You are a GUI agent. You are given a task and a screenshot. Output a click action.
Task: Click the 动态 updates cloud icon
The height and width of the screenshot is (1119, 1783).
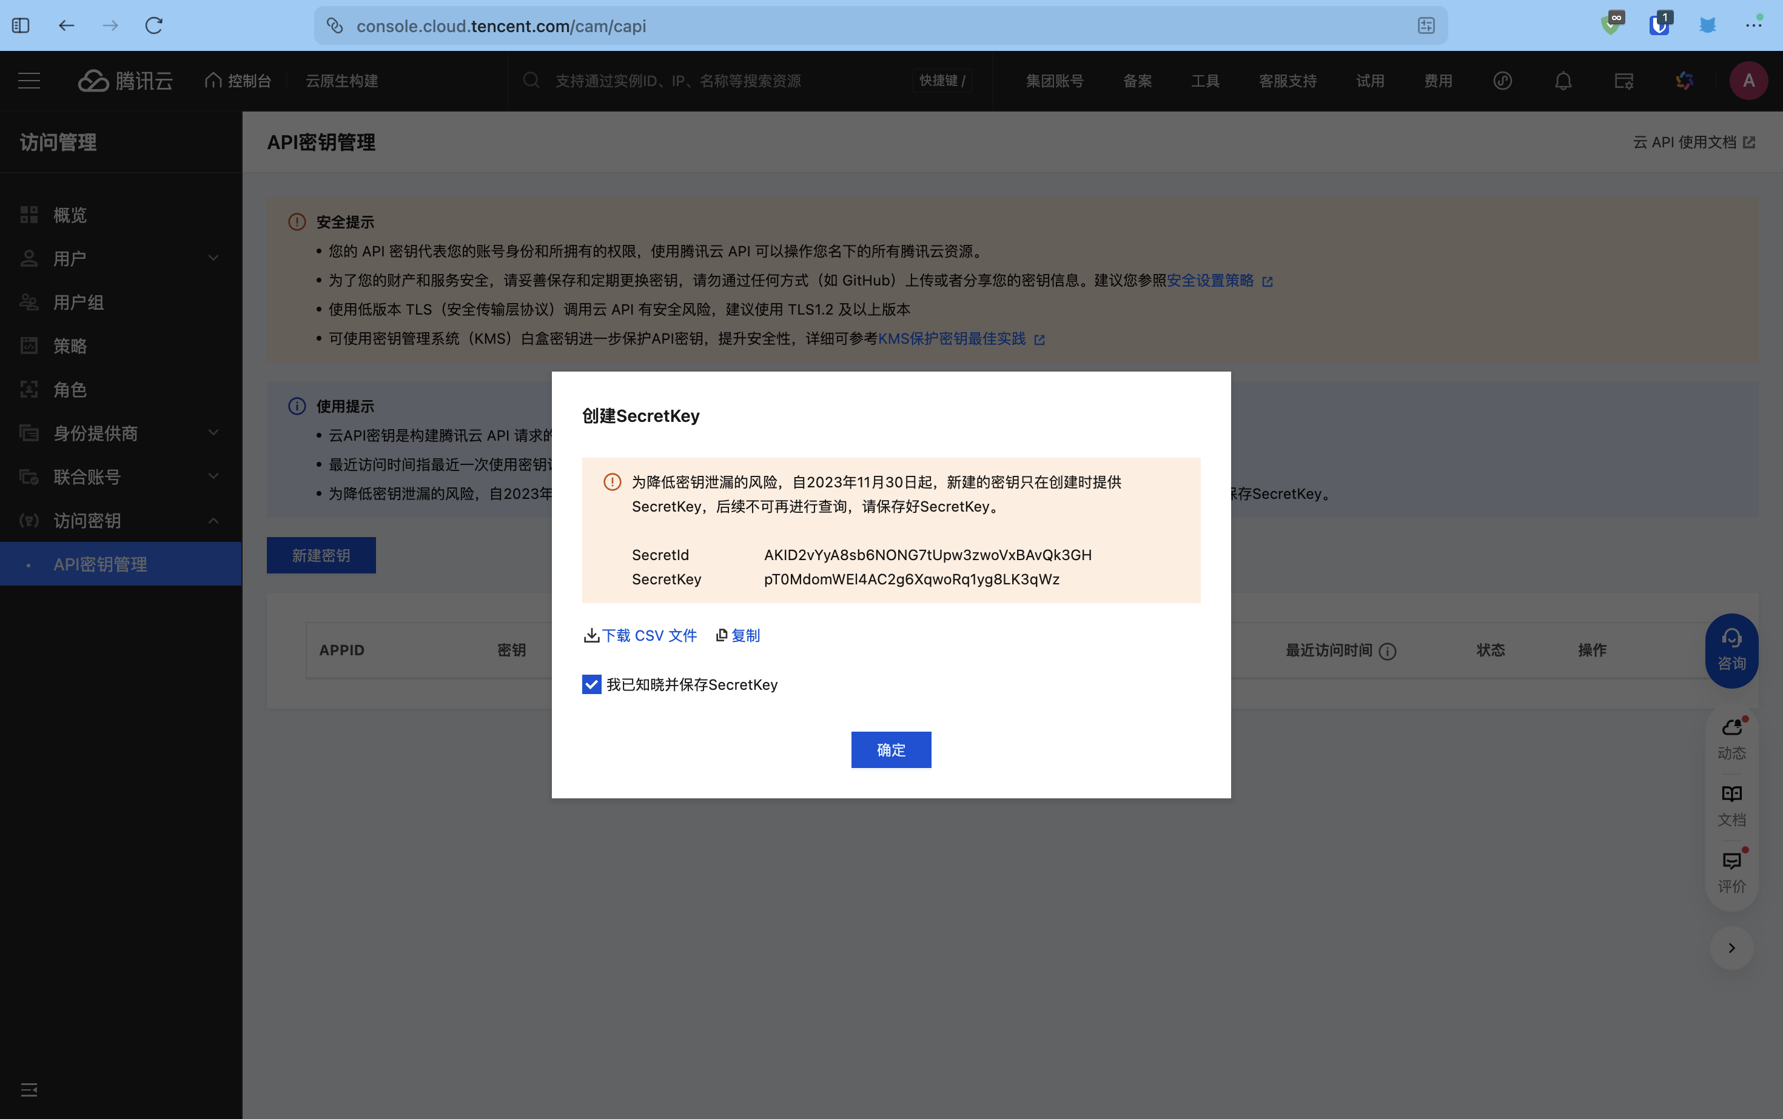pyautogui.click(x=1731, y=738)
